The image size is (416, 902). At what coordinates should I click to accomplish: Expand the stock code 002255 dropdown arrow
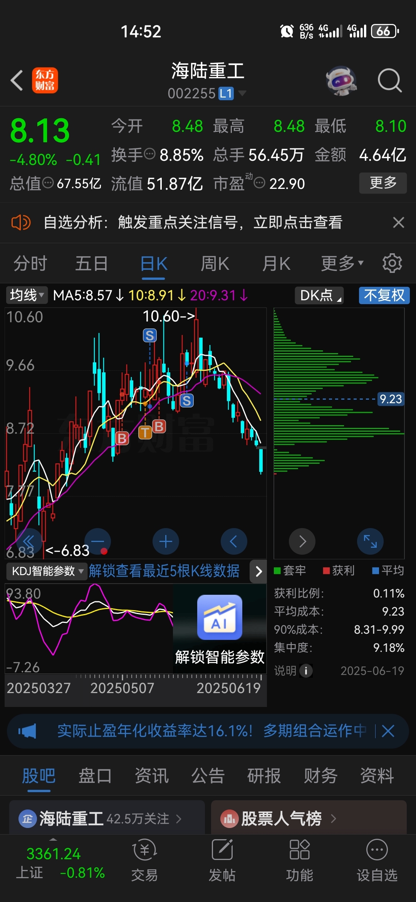(242, 93)
